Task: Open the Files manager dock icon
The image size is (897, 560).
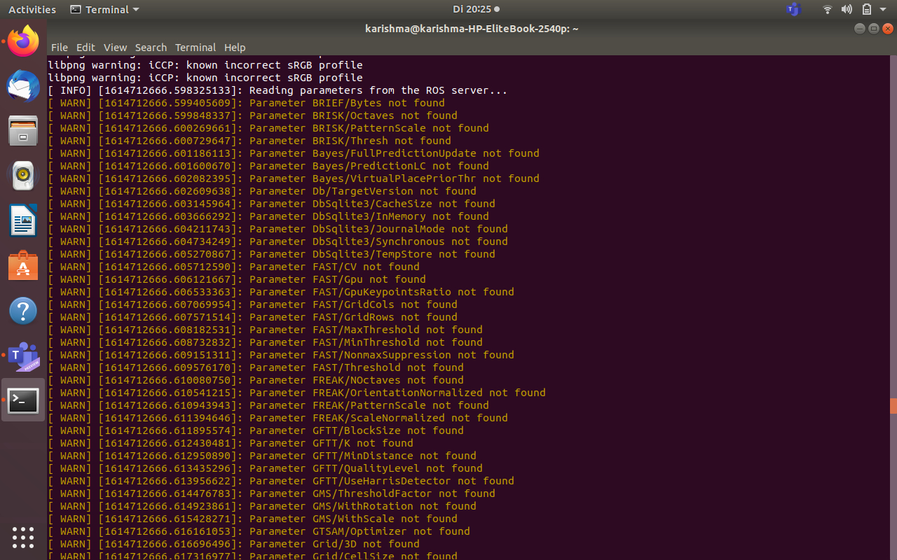Action: tap(23, 131)
